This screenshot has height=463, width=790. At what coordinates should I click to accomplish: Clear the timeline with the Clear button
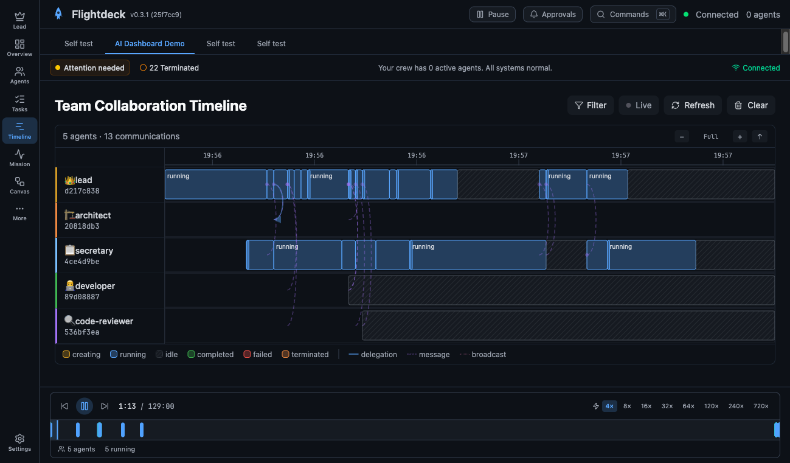pyautogui.click(x=750, y=105)
